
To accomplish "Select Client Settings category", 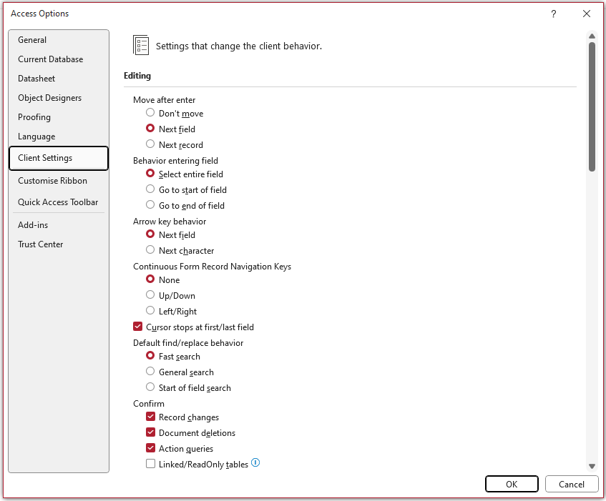I will [x=59, y=158].
